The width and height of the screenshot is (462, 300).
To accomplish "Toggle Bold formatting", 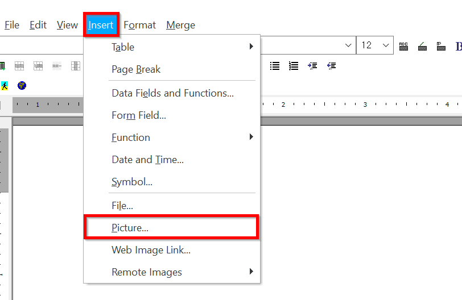I will [459, 46].
